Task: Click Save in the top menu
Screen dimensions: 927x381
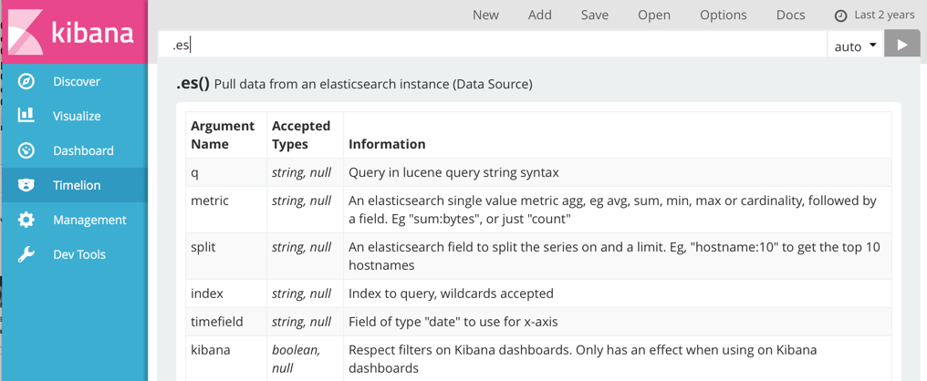Action: tap(594, 15)
